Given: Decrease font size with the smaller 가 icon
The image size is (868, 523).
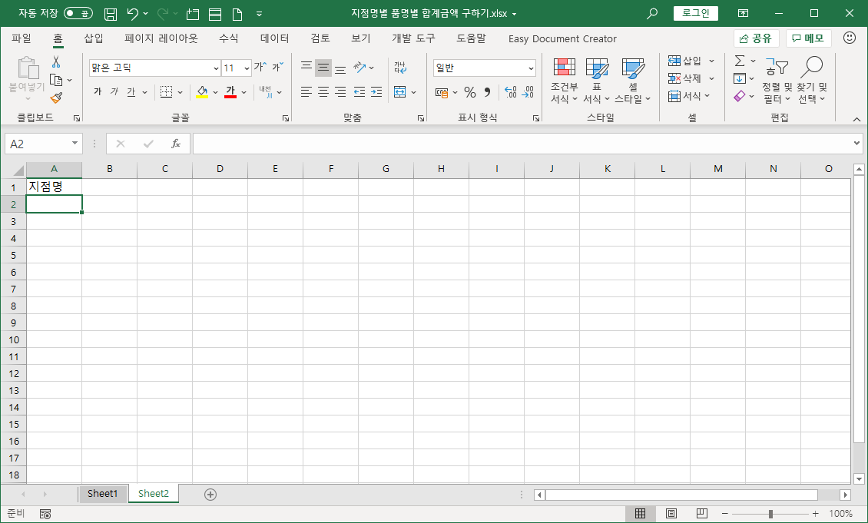Looking at the screenshot, I should point(277,68).
